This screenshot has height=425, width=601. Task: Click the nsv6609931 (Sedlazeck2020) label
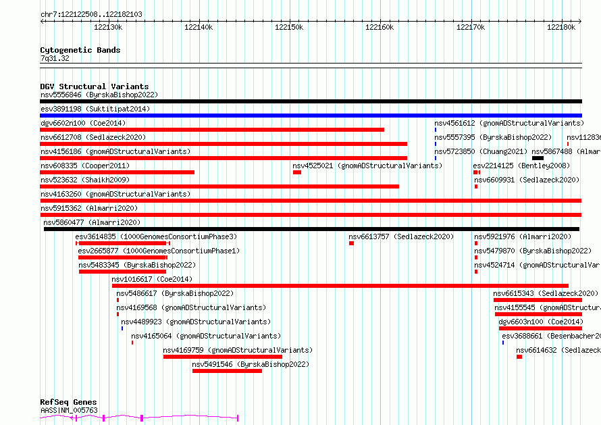point(527,180)
